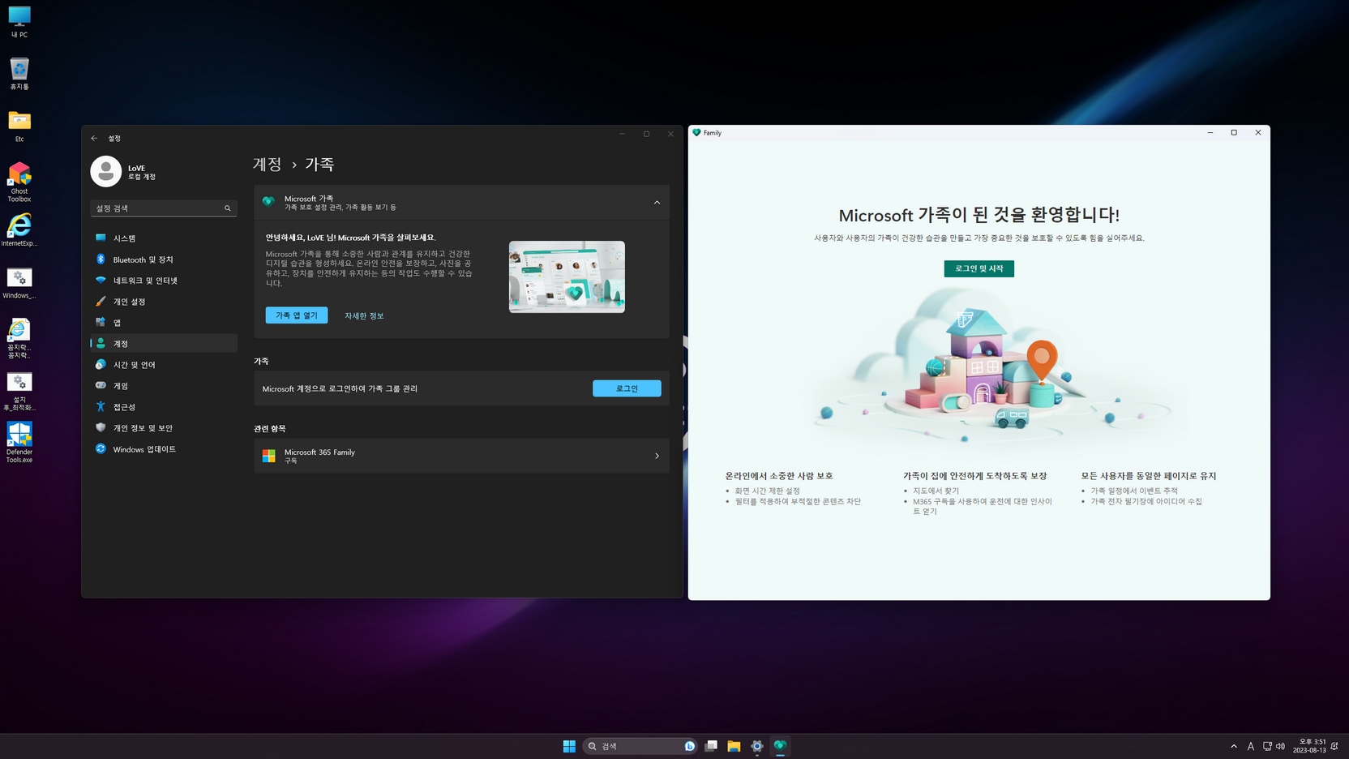Click 가족 일정에서 이벤트 추적 bullet text
This screenshot has height=759, width=1349.
(x=1134, y=491)
